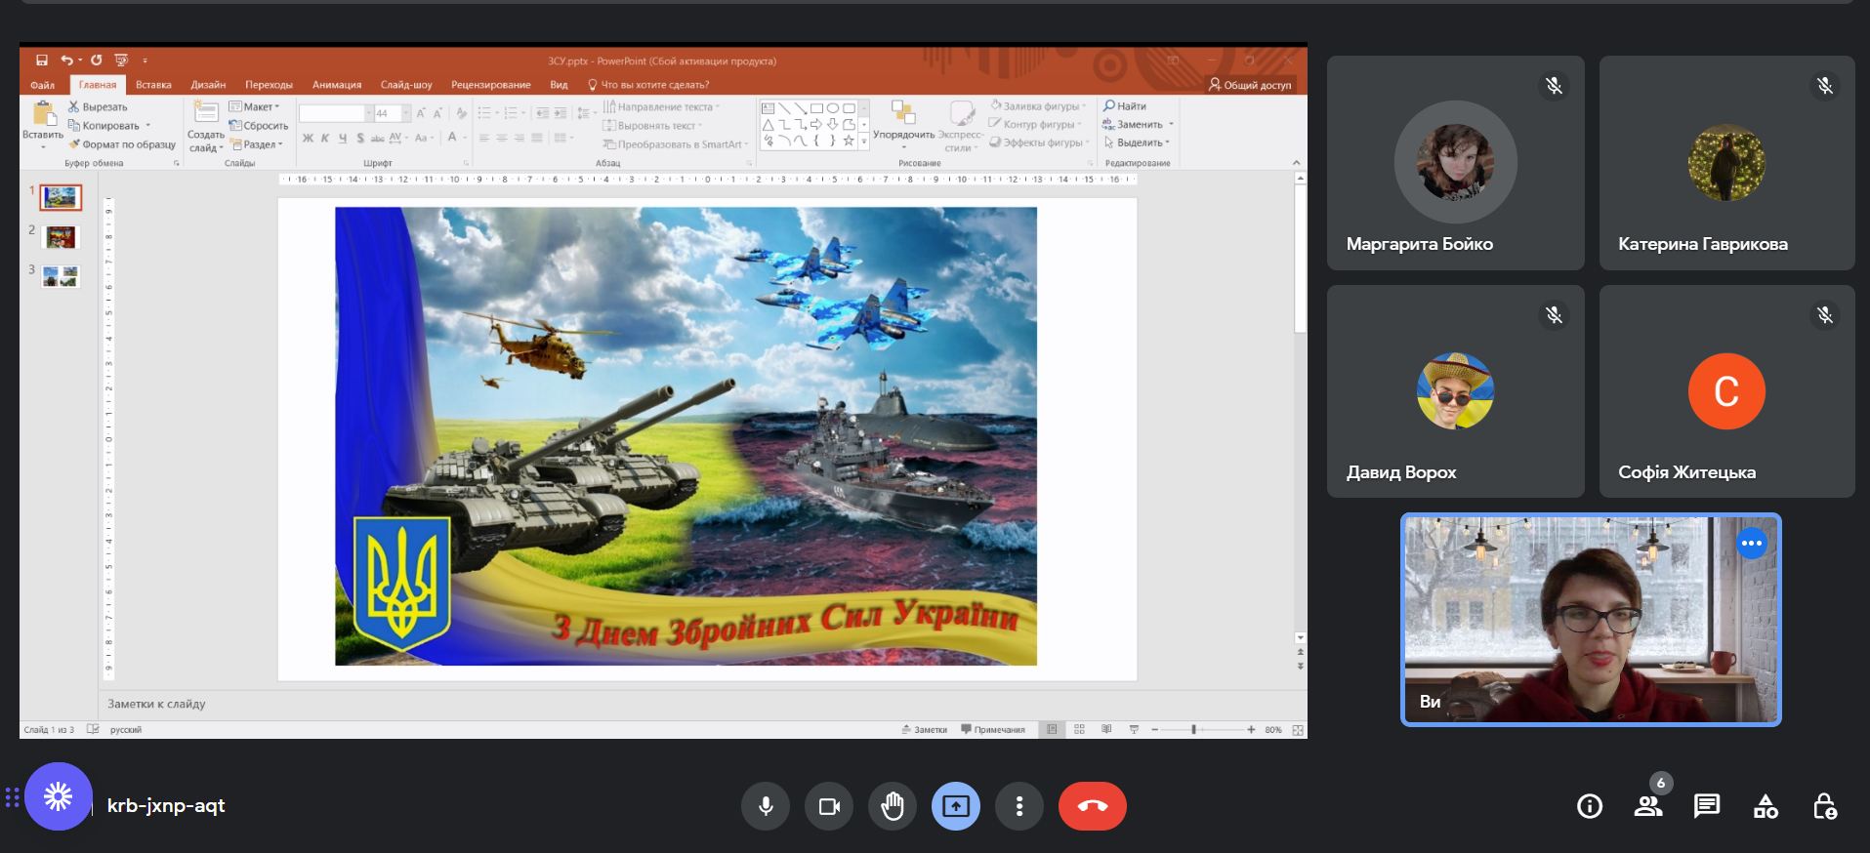Open host controls lock icon
This screenshot has height=853, width=1870.
(x=1824, y=806)
